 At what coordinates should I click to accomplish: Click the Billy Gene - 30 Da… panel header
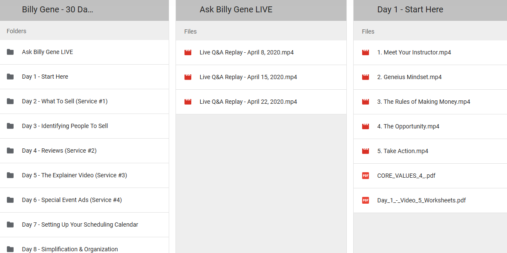point(58,10)
